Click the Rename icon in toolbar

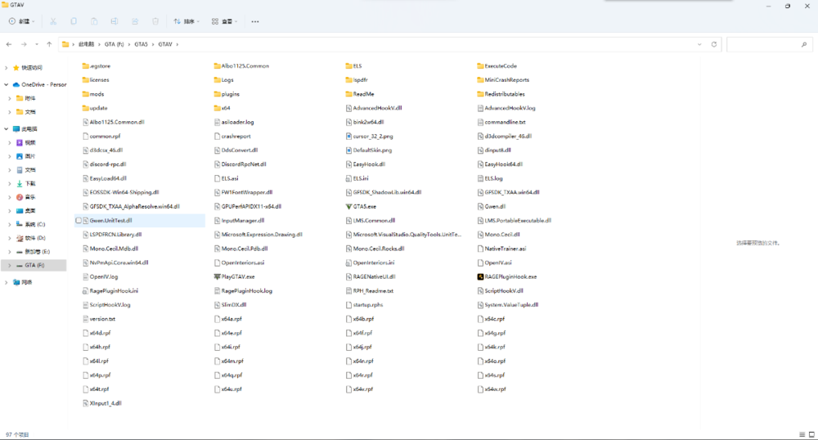click(x=115, y=21)
